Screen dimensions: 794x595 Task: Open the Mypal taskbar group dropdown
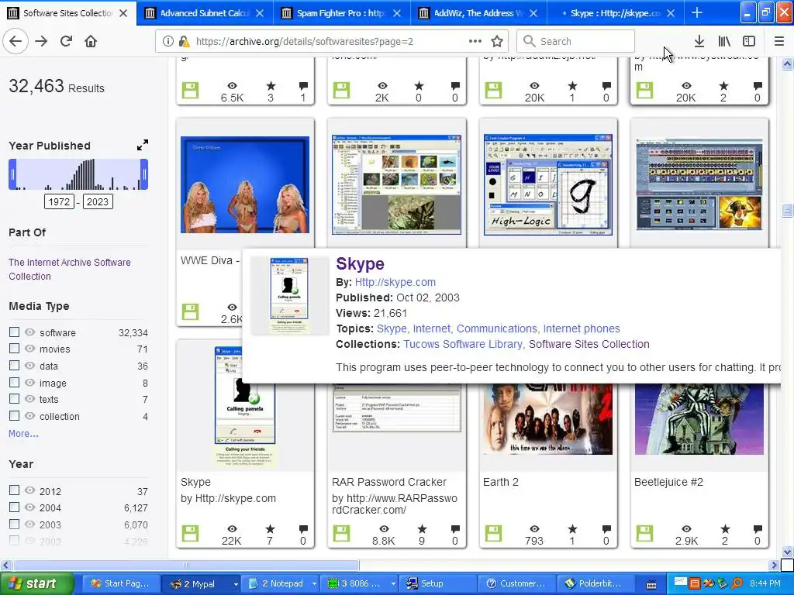point(236,584)
